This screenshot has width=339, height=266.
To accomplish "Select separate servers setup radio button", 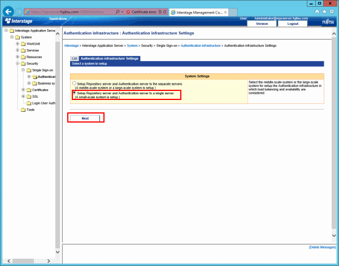I will click(74, 83).
